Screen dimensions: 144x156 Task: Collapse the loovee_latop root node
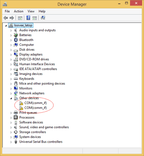click(x=6, y=25)
